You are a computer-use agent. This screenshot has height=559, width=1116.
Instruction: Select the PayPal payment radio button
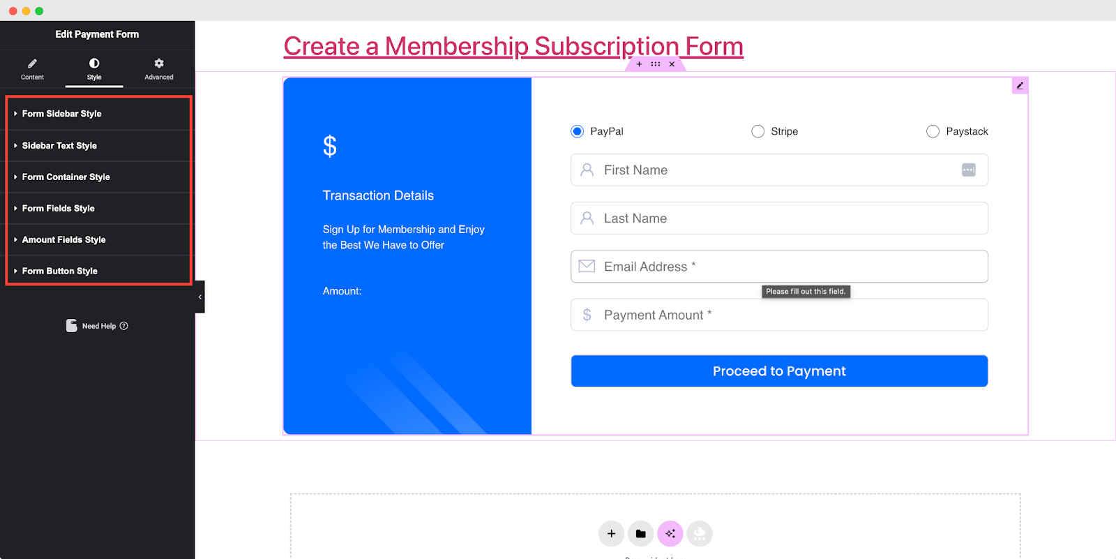(x=576, y=131)
